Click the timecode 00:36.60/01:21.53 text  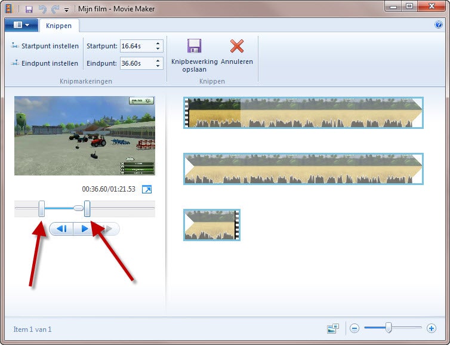pyautogui.click(x=109, y=189)
